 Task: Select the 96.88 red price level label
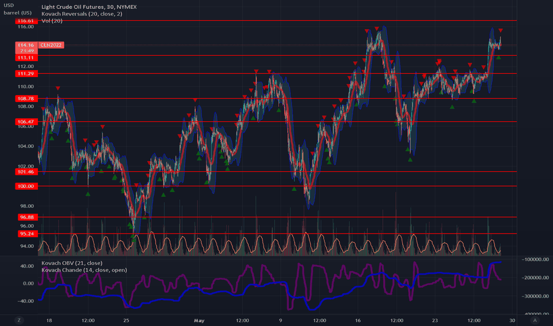[27, 217]
